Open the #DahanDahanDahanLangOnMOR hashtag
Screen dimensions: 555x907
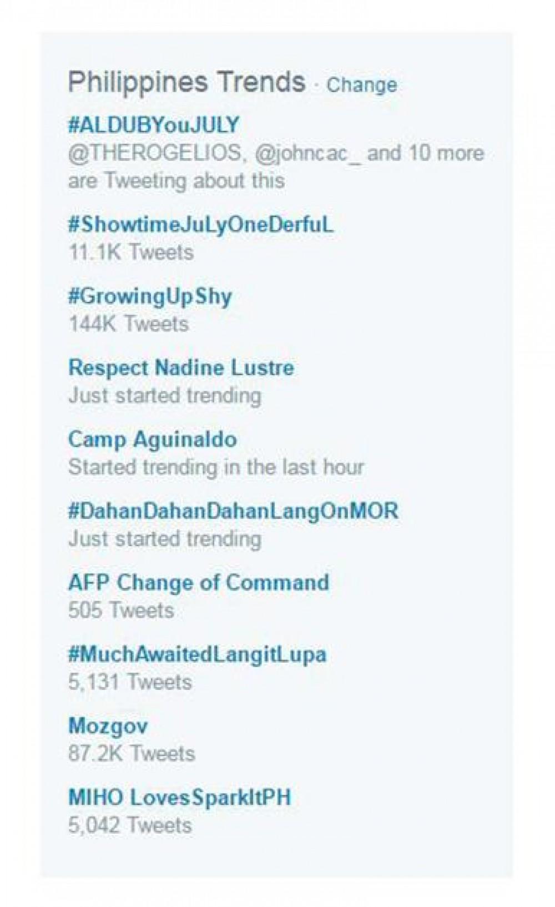pos(233,511)
